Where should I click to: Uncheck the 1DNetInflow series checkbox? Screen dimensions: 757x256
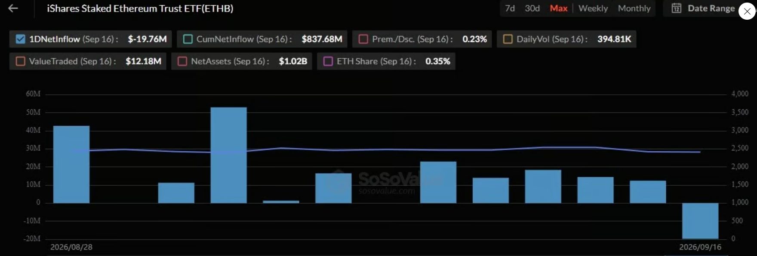tap(20, 39)
